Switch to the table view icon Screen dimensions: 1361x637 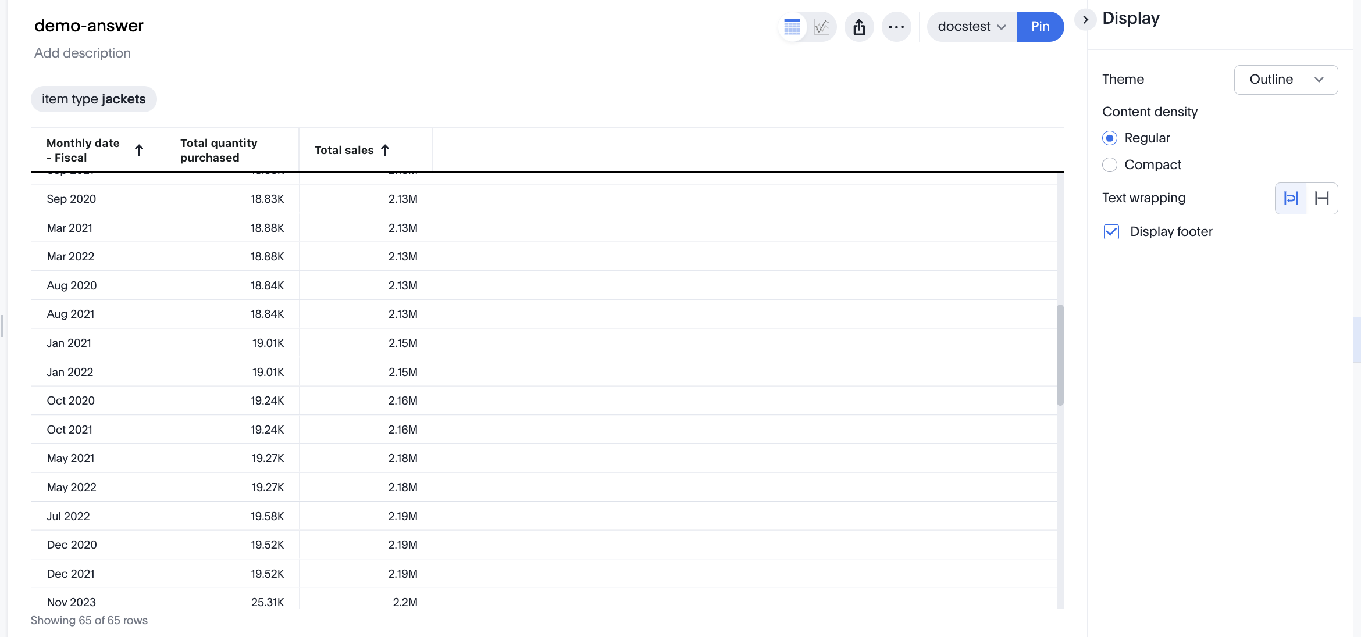click(792, 26)
